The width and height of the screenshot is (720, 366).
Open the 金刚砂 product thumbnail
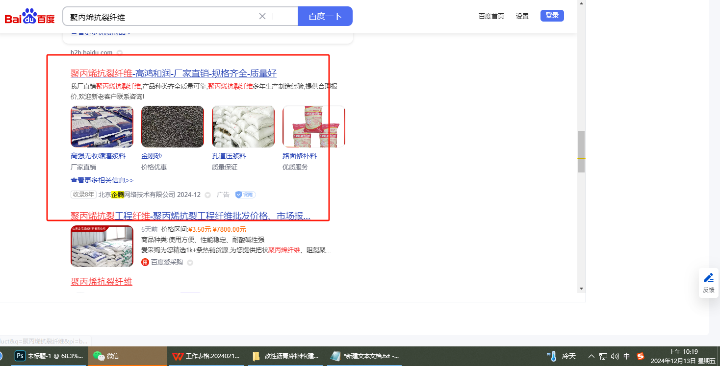click(173, 126)
